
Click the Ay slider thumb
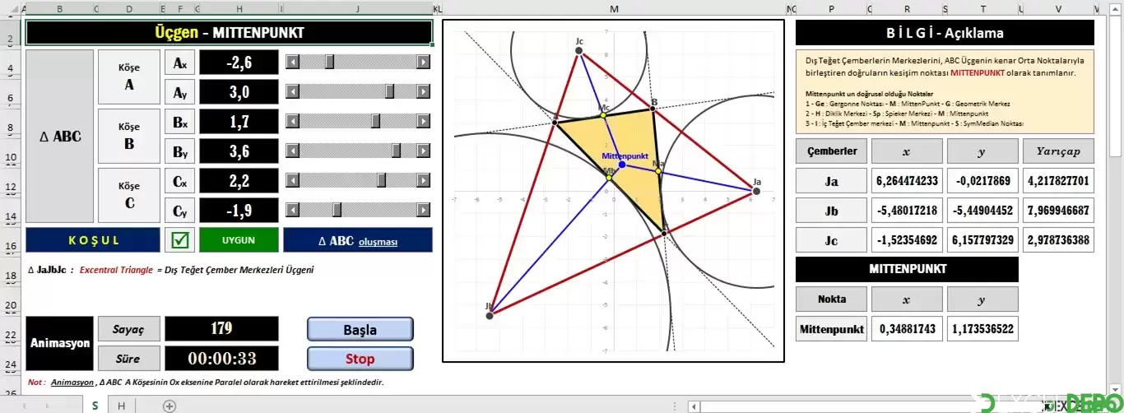point(390,91)
